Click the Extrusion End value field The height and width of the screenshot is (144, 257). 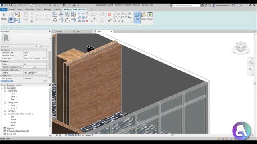click(35, 52)
